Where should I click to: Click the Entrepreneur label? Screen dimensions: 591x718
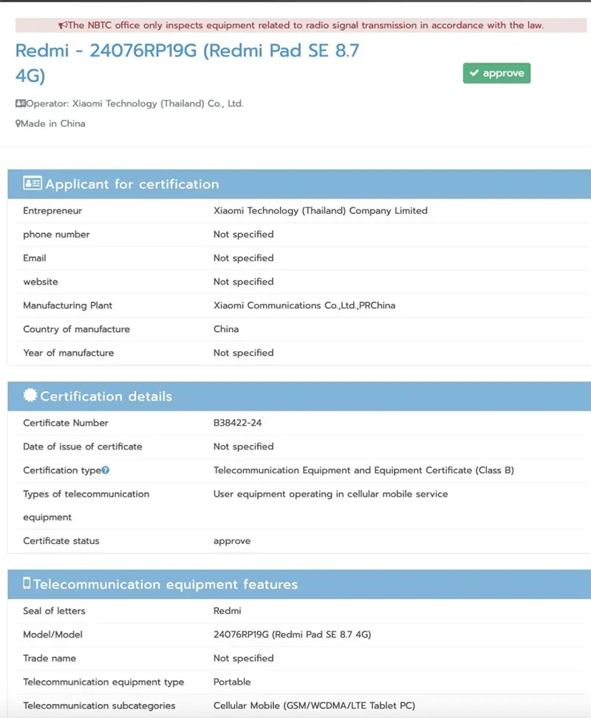(52, 210)
